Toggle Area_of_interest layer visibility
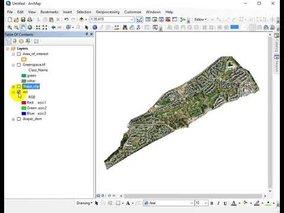The width and height of the screenshot is (284, 213). point(19,54)
